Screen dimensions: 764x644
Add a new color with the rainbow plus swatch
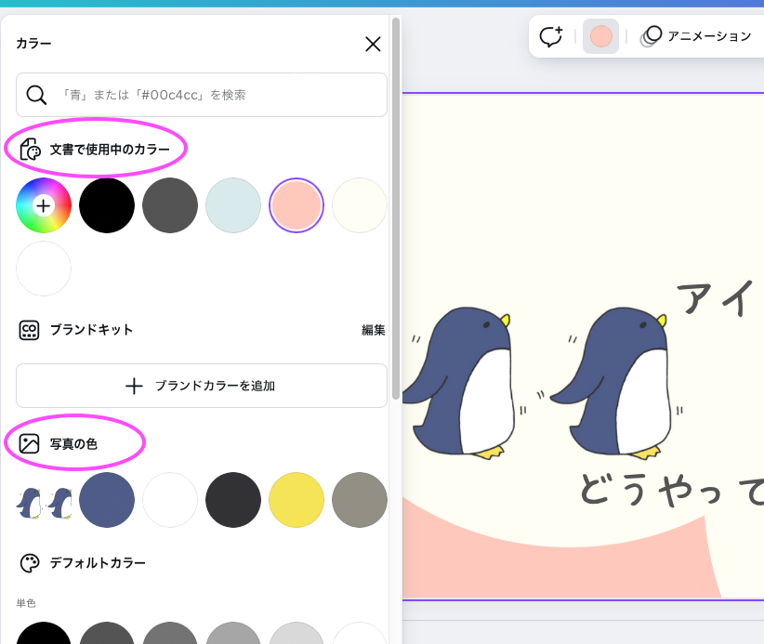tap(44, 205)
